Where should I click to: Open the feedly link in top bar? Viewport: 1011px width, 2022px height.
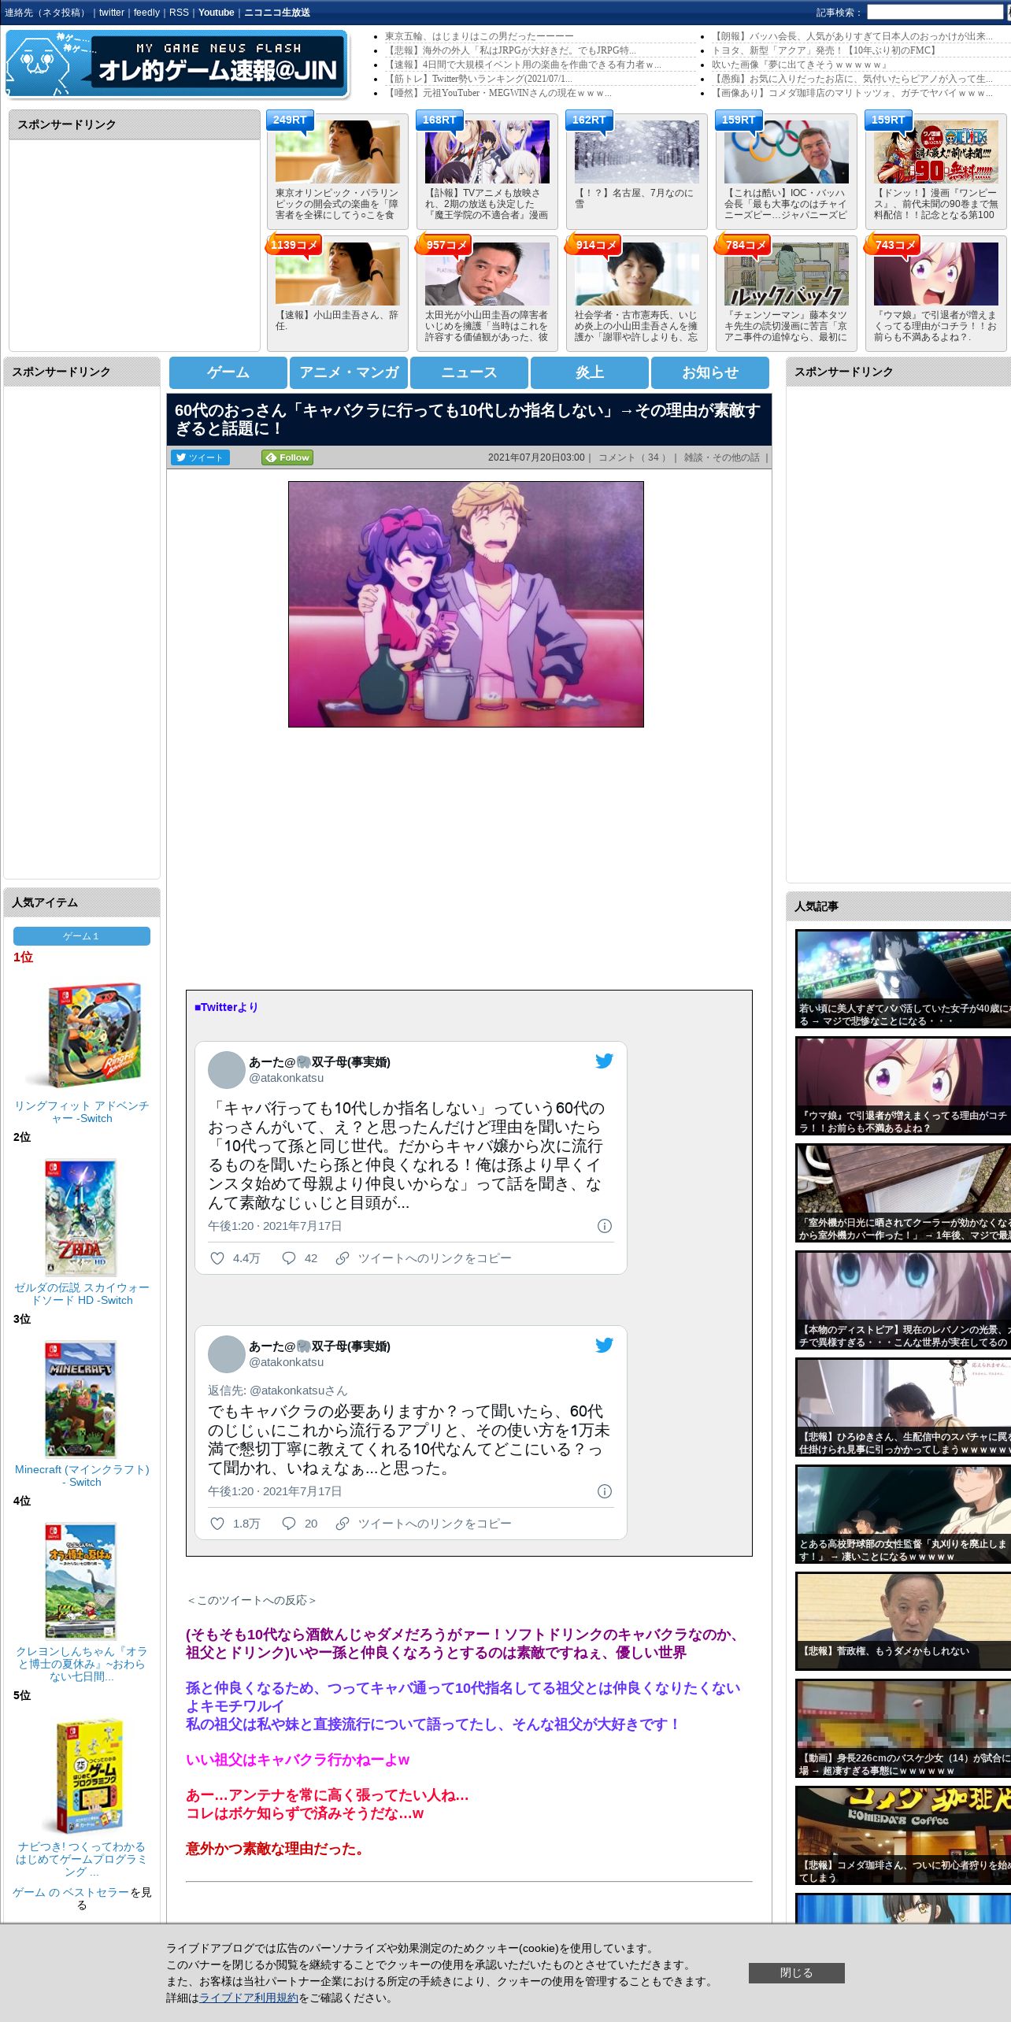click(x=146, y=13)
